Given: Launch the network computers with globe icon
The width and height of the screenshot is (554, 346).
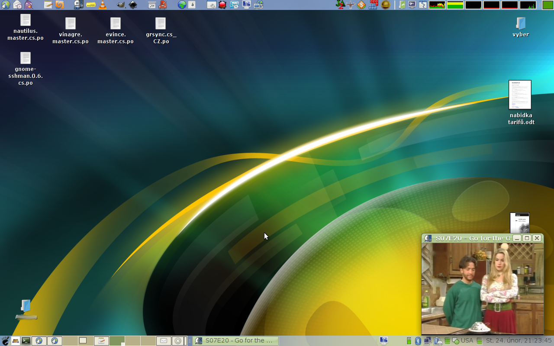Looking at the screenshot, I should click(258, 5).
